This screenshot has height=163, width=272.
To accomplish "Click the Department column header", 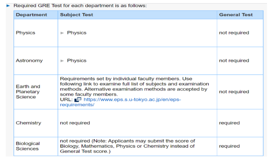I will coord(36,15).
